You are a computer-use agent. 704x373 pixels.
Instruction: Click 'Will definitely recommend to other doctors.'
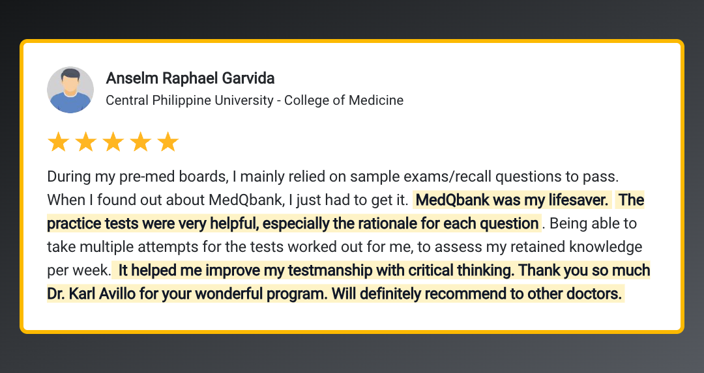click(x=477, y=294)
